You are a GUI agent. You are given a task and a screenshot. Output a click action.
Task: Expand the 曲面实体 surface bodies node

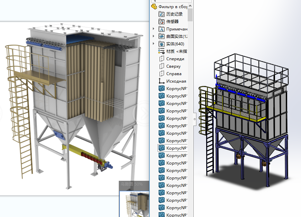[x=154, y=36]
